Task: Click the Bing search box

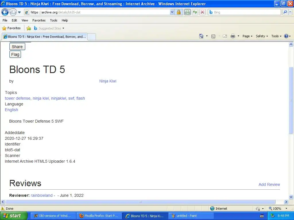Action: click(x=245, y=12)
